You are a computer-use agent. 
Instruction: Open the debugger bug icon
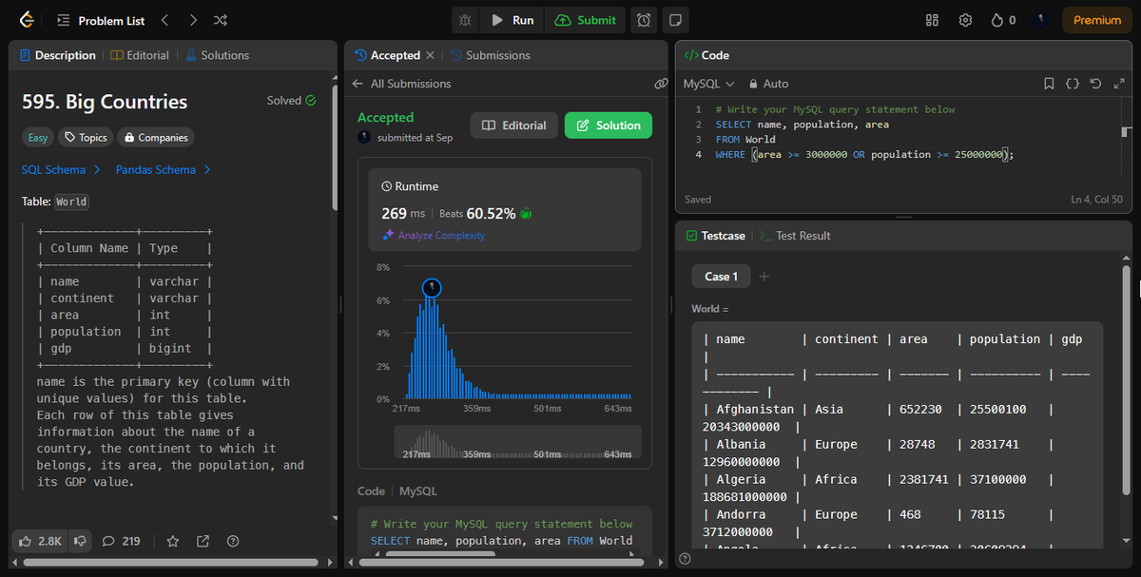coord(465,20)
